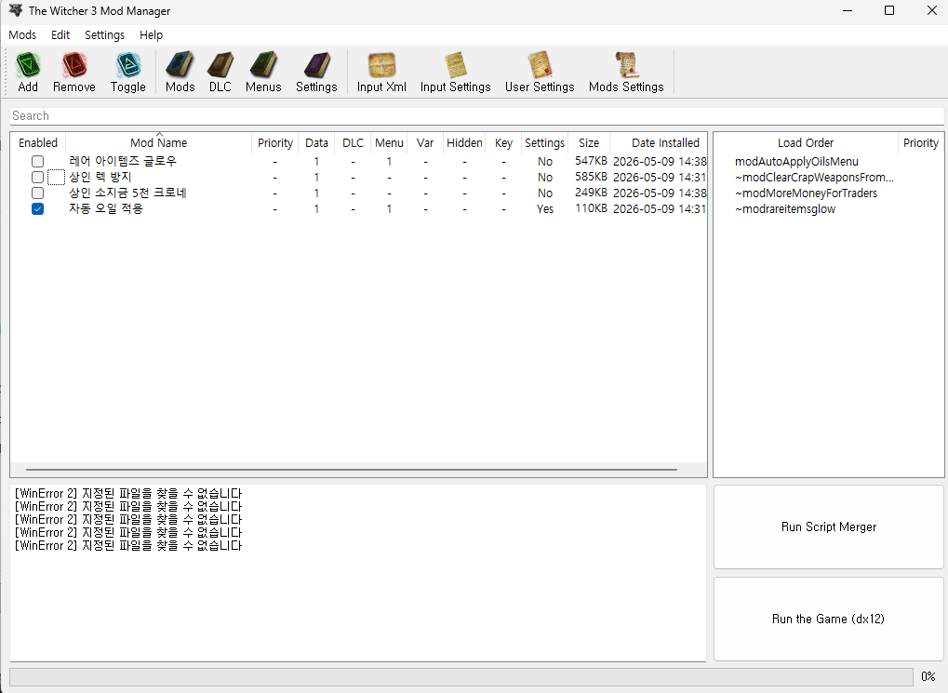Sort by the Settings column header
Image resolution: width=948 pixels, height=693 pixels.
click(x=545, y=142)
